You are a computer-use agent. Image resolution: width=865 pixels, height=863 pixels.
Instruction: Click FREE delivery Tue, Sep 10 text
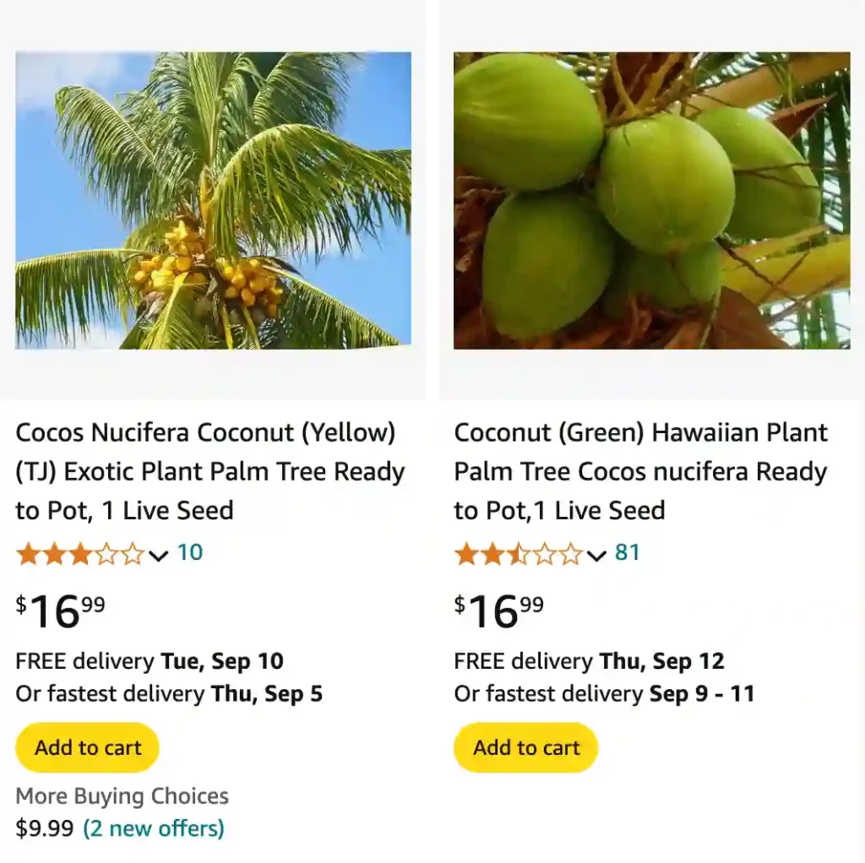[150, 661]
